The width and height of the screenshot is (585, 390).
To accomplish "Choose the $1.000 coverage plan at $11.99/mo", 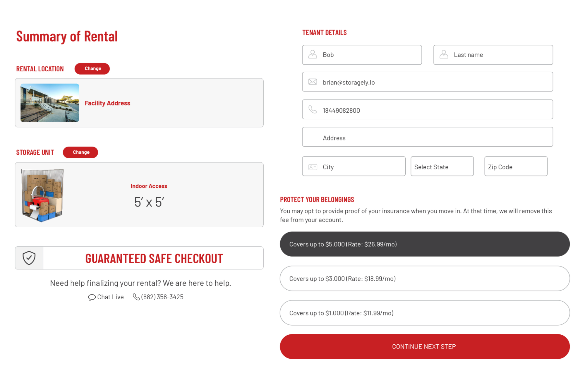I will click(x=425, y=313).
